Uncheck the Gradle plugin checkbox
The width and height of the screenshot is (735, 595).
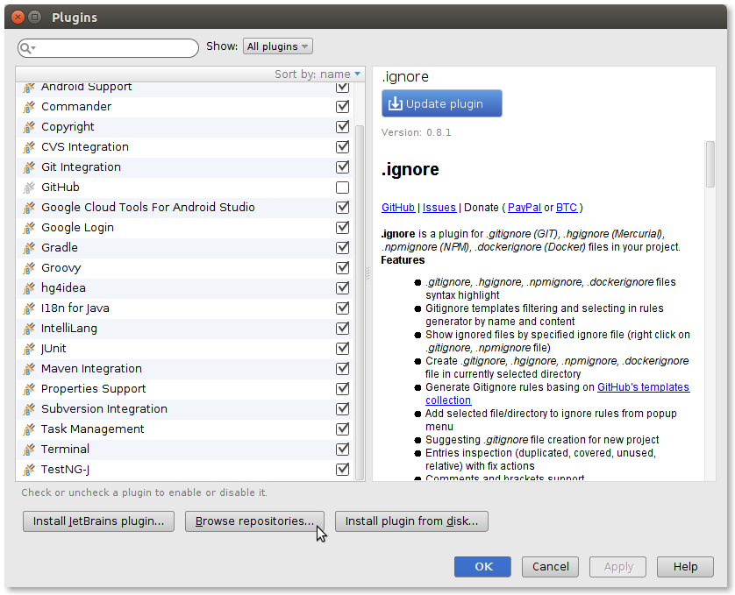pos(343,248)
